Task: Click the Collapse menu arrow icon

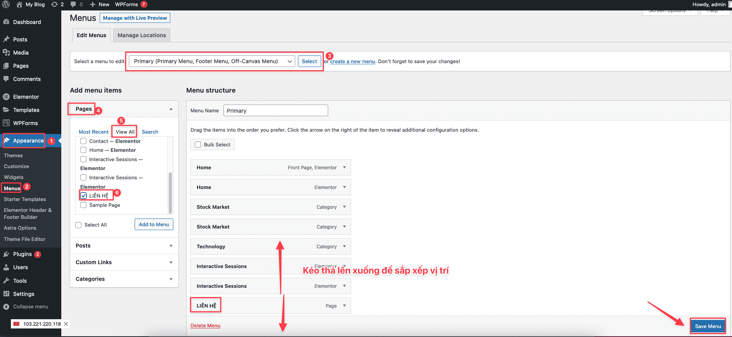Action: click(6, 307)
